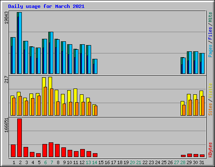Click day 1 on the x-axis
The width and height of the screenshot is (215, 167).
(x=14, y=162)
